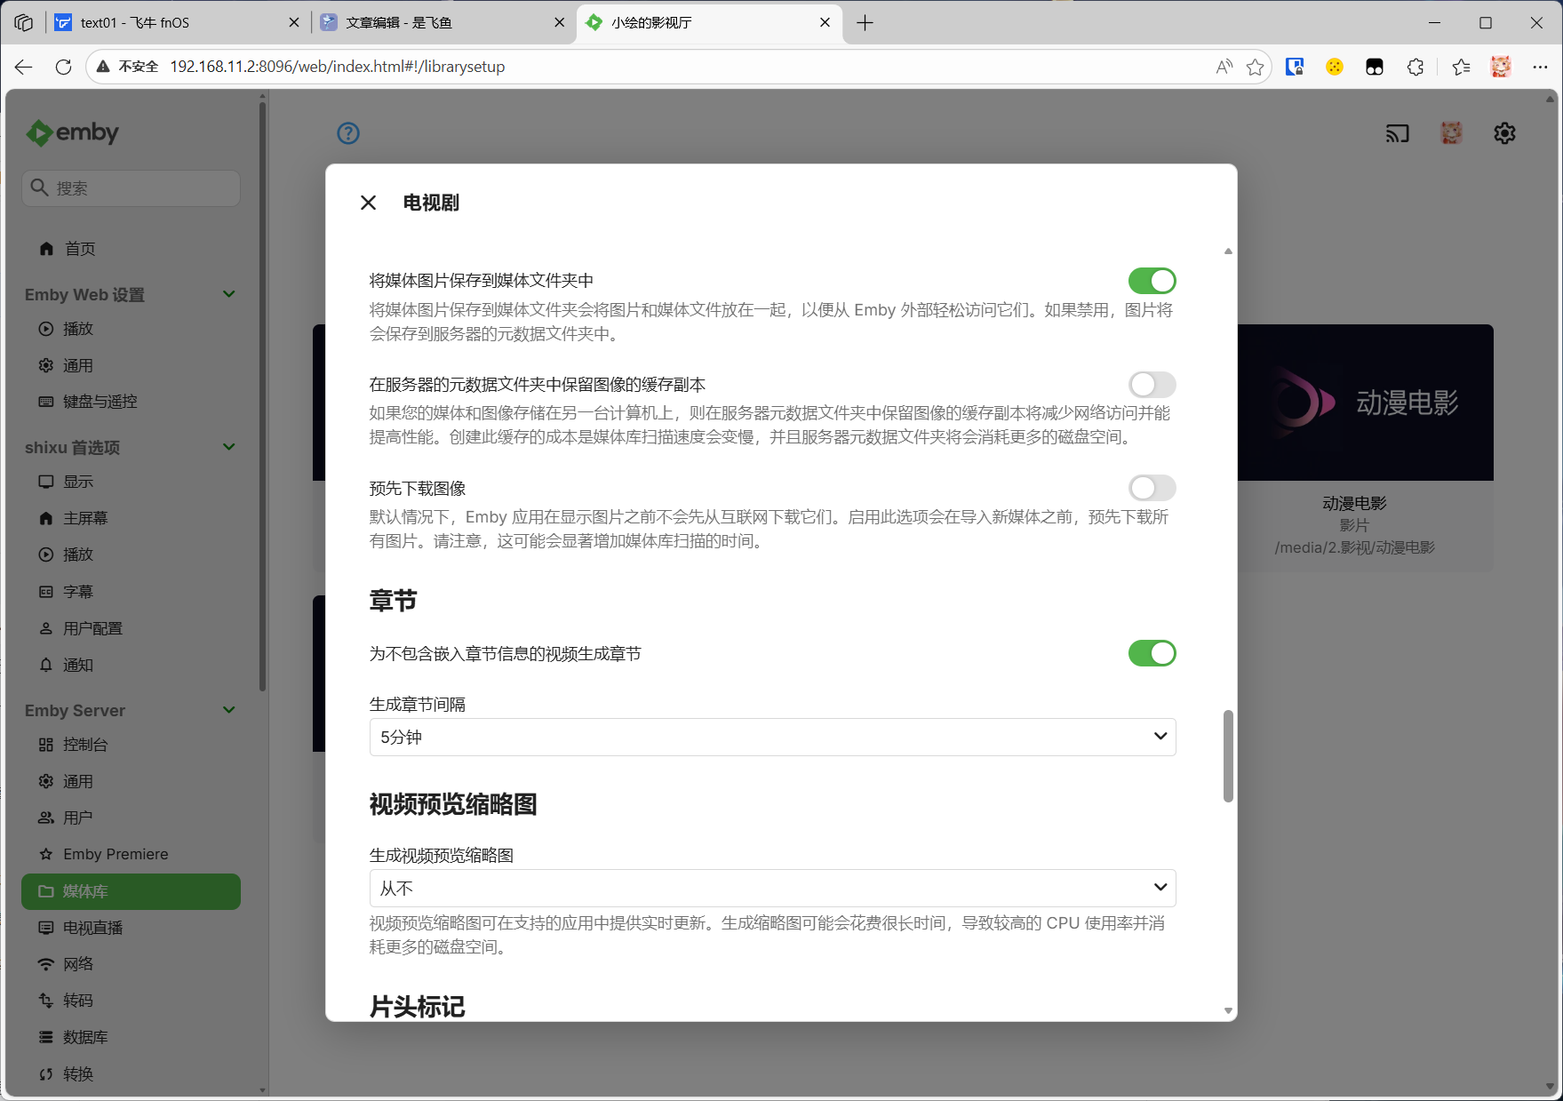
Task: Enable 在服务器的元数据文件夹中保留图像的缓存副本 toggle
Action: click(1152, 385)
